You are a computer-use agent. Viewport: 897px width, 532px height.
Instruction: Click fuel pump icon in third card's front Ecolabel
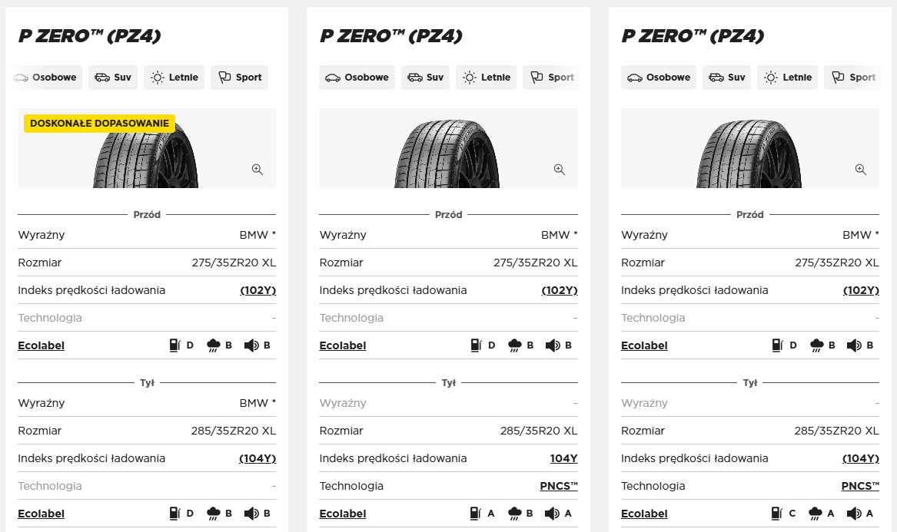coord(777,345)
